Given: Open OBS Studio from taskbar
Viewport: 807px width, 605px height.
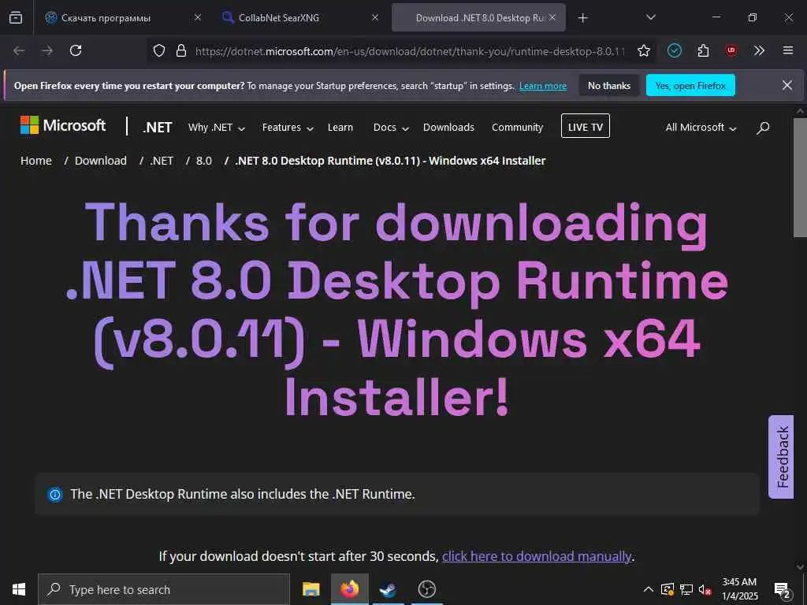Looking at the screenshot, I should tap(426, 589).
